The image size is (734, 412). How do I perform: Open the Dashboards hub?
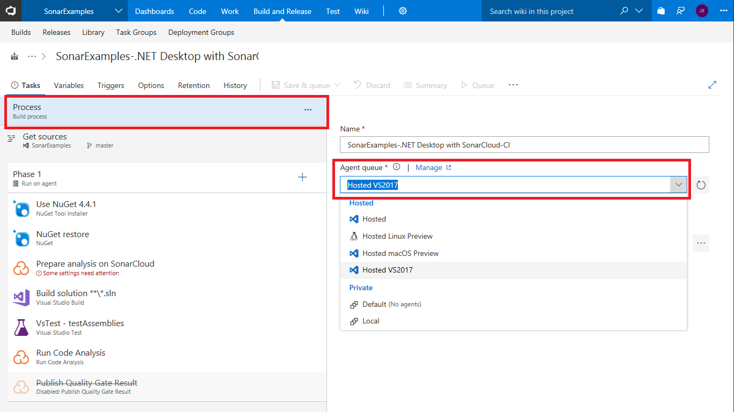pyautogui.click(x=155, y=11)
